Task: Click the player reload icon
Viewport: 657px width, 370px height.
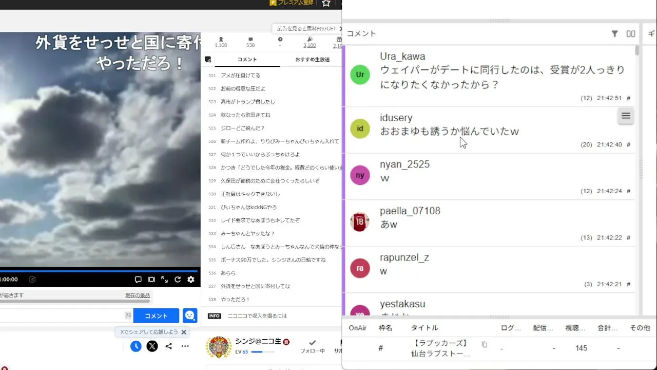Action: click(178, 280)
